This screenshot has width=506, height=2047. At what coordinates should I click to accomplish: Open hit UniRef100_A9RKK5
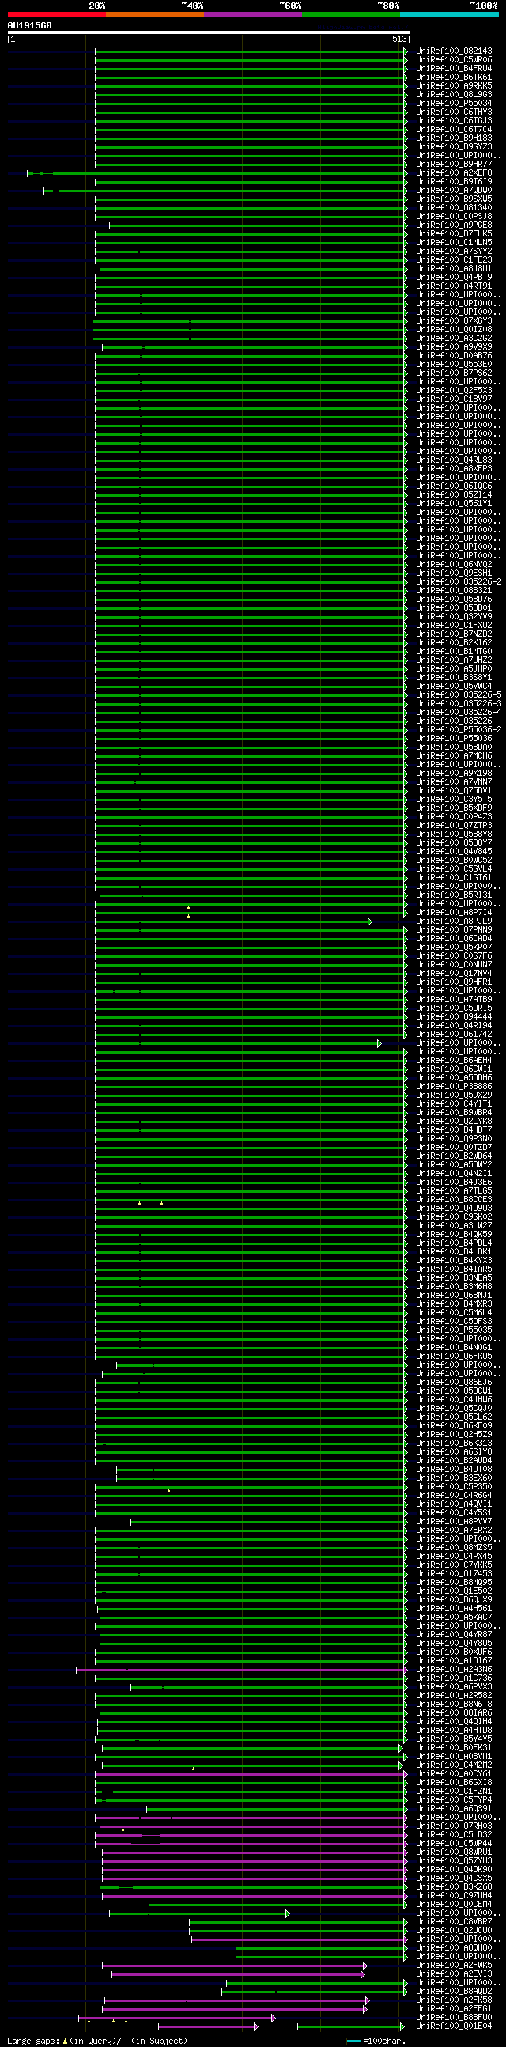coord(454,86)
